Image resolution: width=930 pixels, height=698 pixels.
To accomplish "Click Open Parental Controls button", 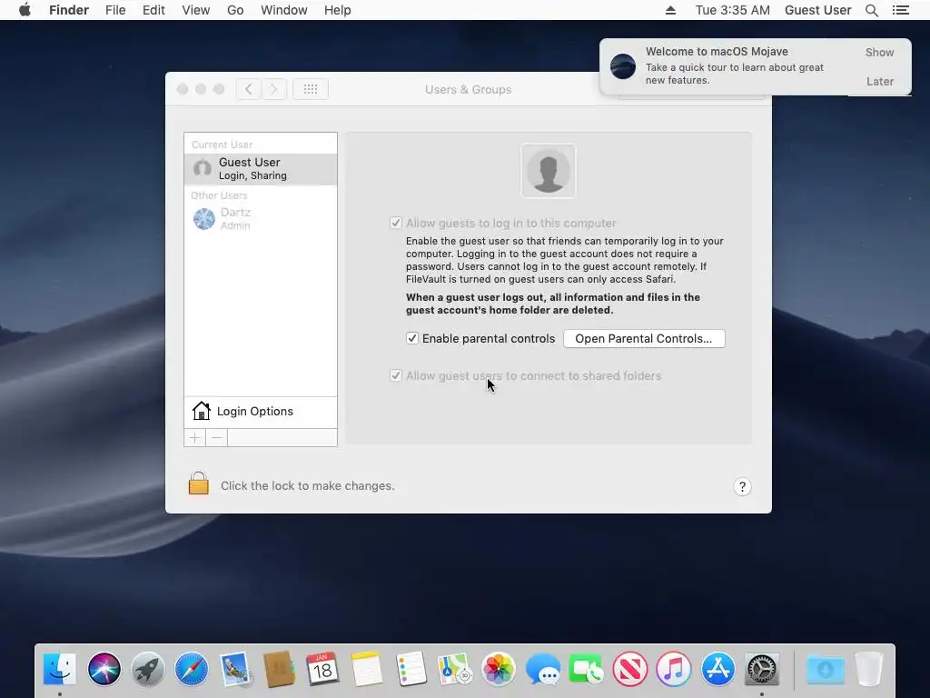I will 644,338.
